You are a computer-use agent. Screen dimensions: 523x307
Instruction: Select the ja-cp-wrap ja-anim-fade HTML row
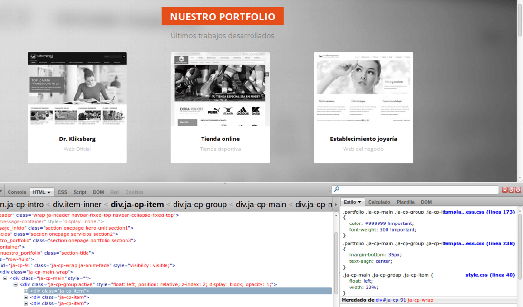pyautogui.click(x=88, y=265)
